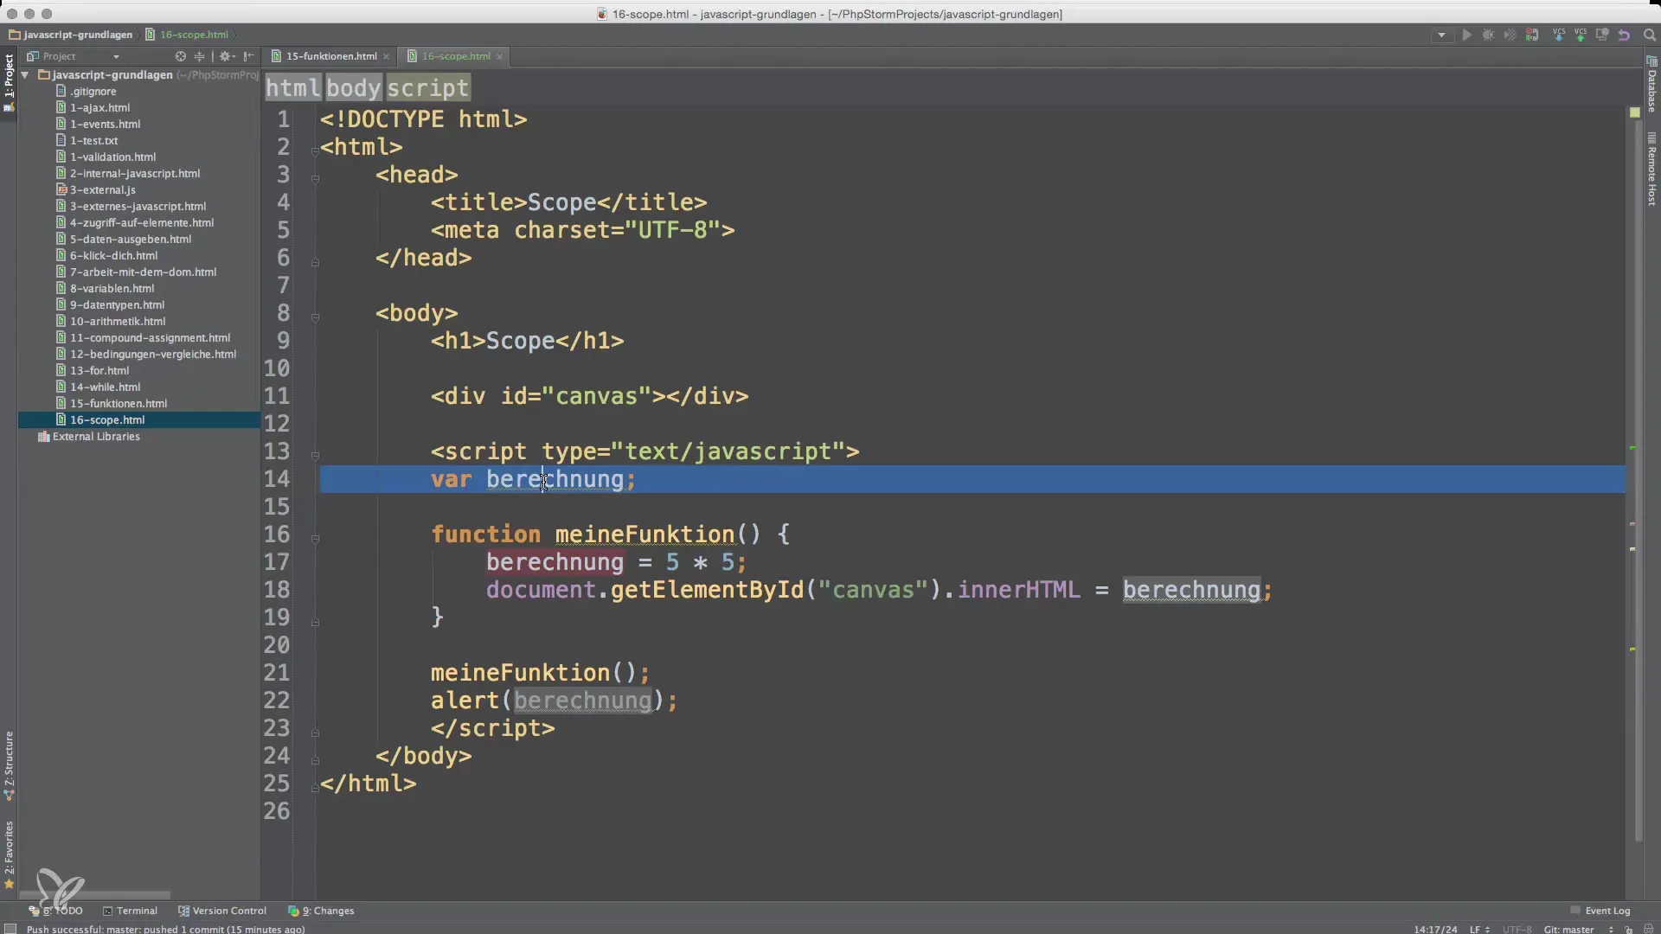This screenshot has height=934, width=1661.
Task: Open the Terminal tool window
Action: tap(130, 911)
